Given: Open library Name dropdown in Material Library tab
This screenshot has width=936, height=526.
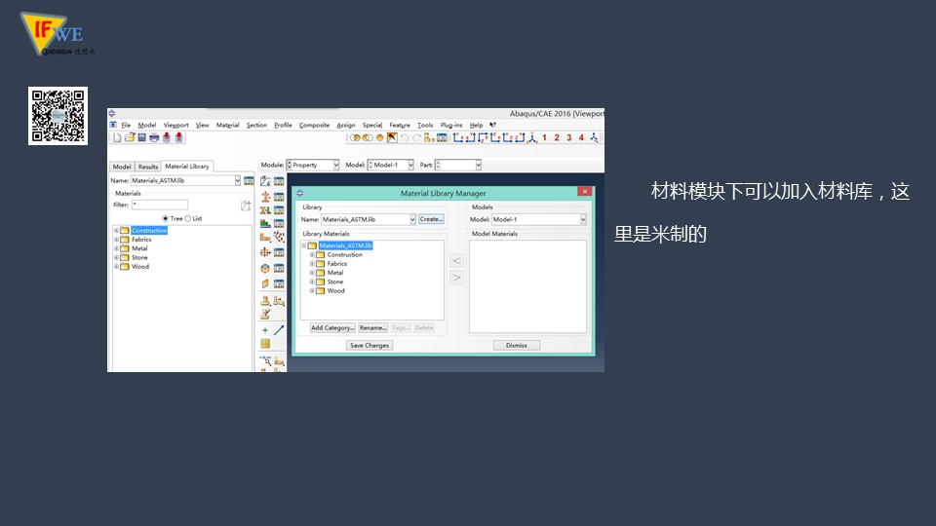Looking at the screenshot, I should (x=238, y=181).
